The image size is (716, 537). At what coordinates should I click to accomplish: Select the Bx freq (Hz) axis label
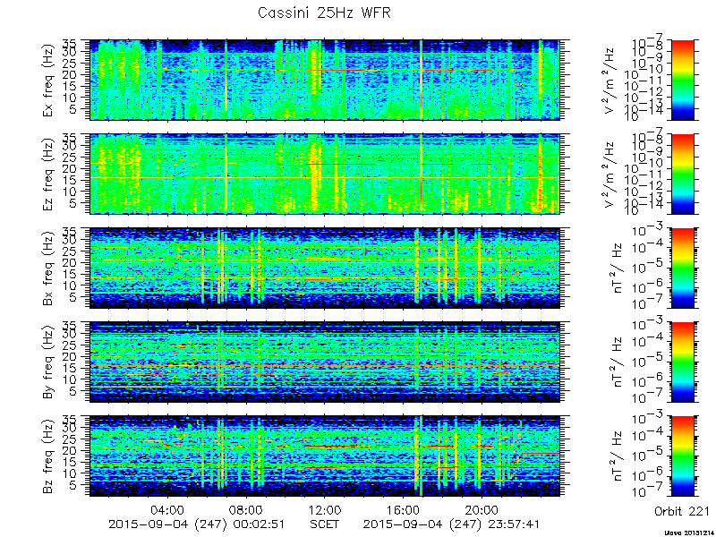click(x=48, y=269)
